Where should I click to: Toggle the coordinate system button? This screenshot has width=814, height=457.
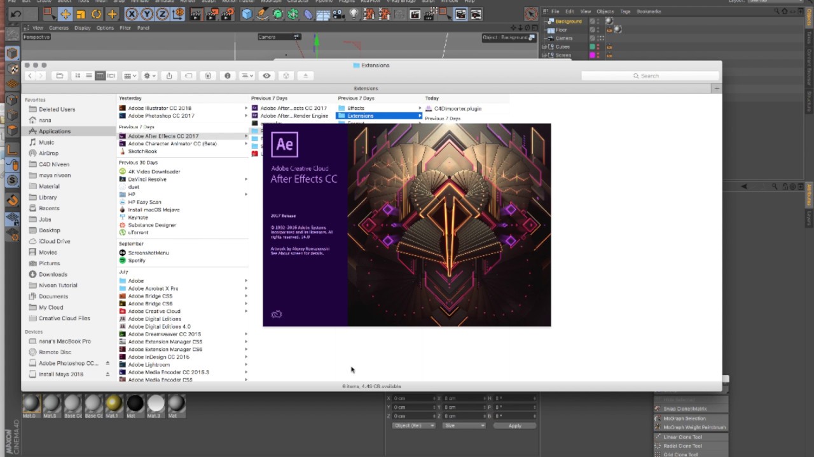point(179,14)
